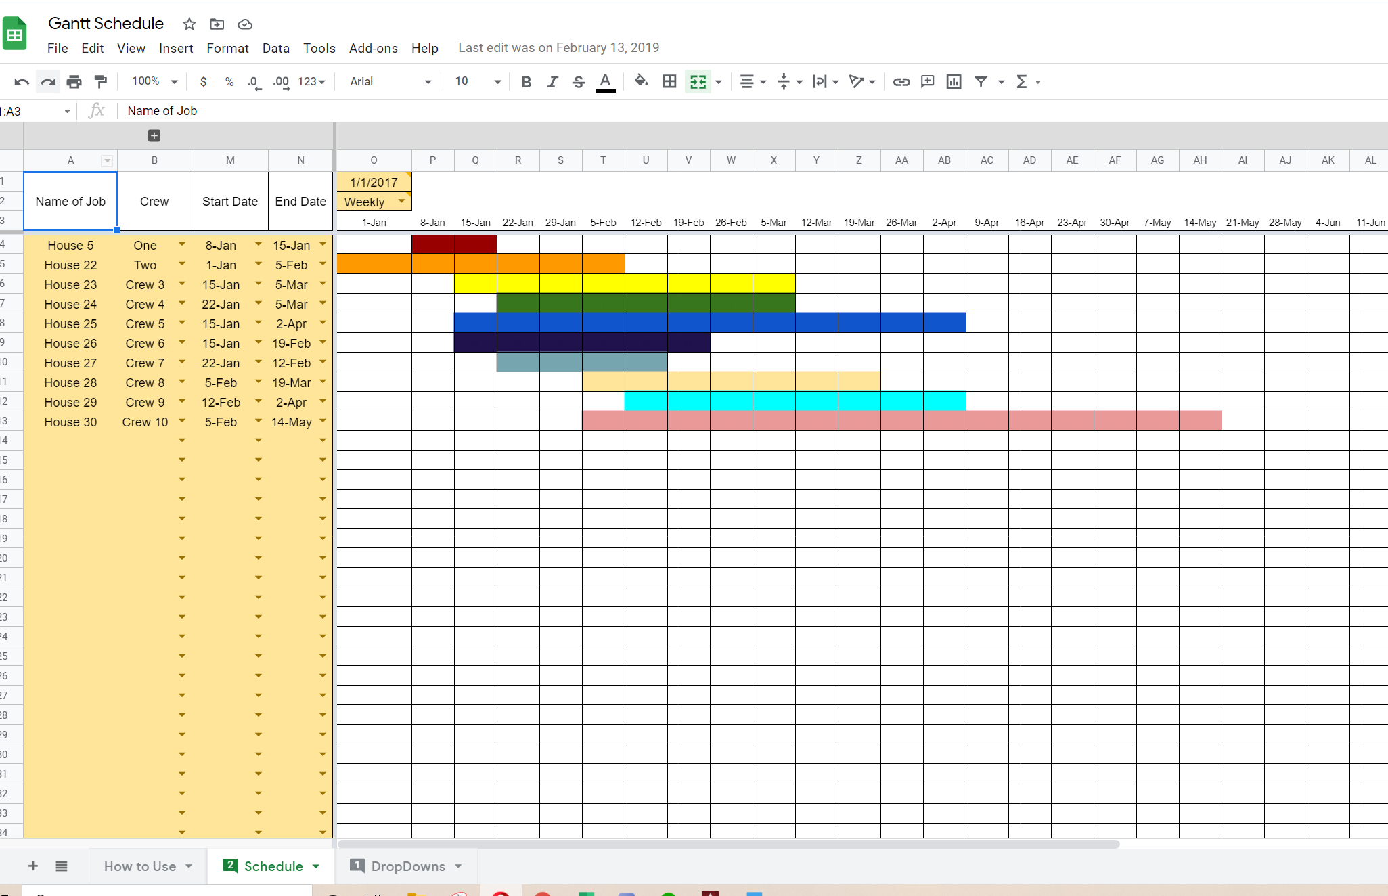Image resolution: width=1388 pixels, height=896 pixels.
Task: Click the Print icon
Action: pos(74,82)
